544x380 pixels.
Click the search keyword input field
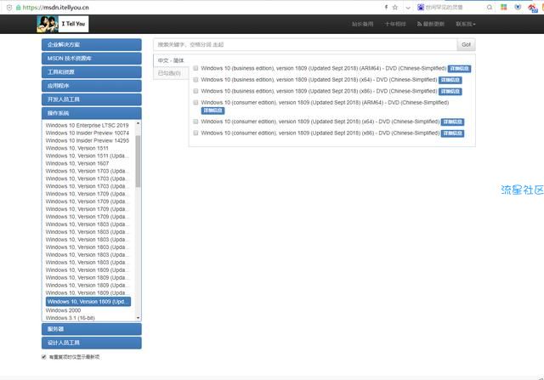click(305, 44)
